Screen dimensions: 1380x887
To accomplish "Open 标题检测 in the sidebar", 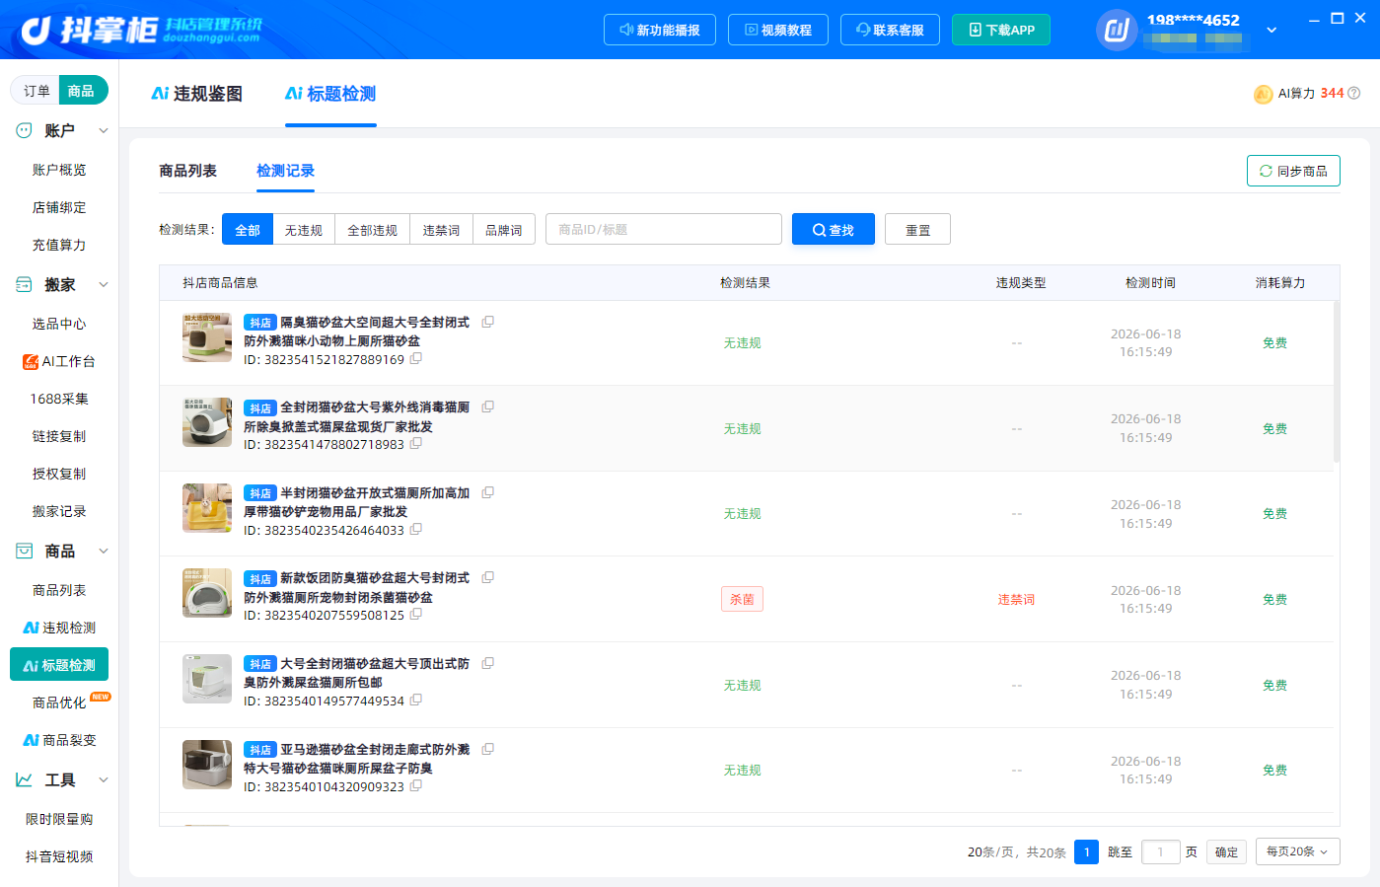I will click(59, 665).
